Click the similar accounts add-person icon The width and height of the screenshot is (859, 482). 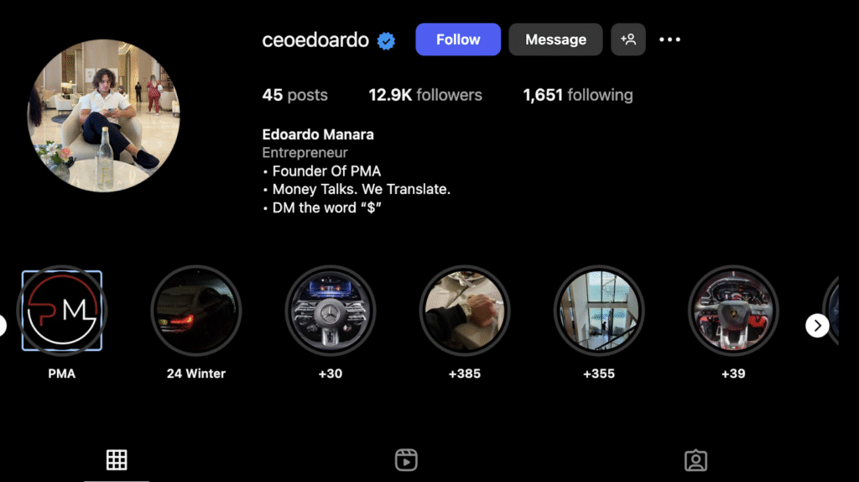(628, 39)
